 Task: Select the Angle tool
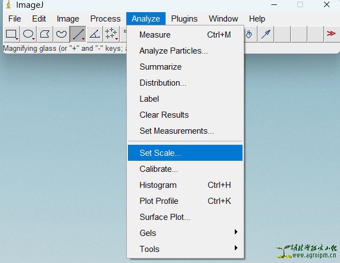pos(95,34)
